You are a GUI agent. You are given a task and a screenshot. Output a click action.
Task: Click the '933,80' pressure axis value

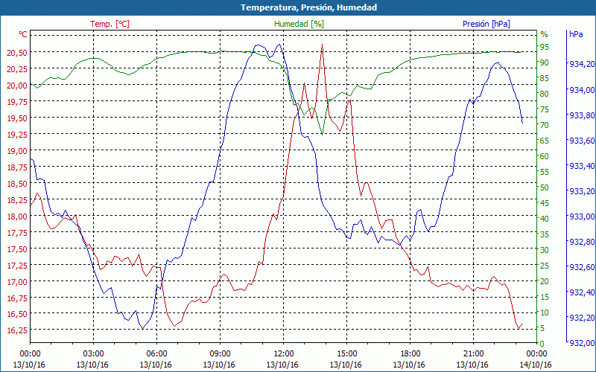582,115
